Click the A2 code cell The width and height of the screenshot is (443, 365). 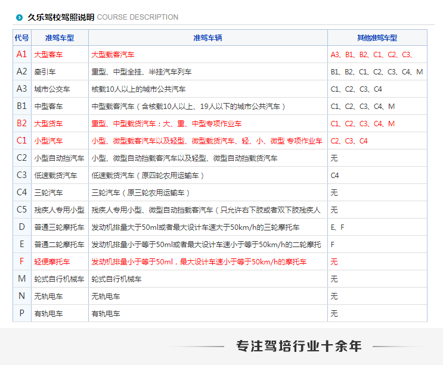point(21,71)
